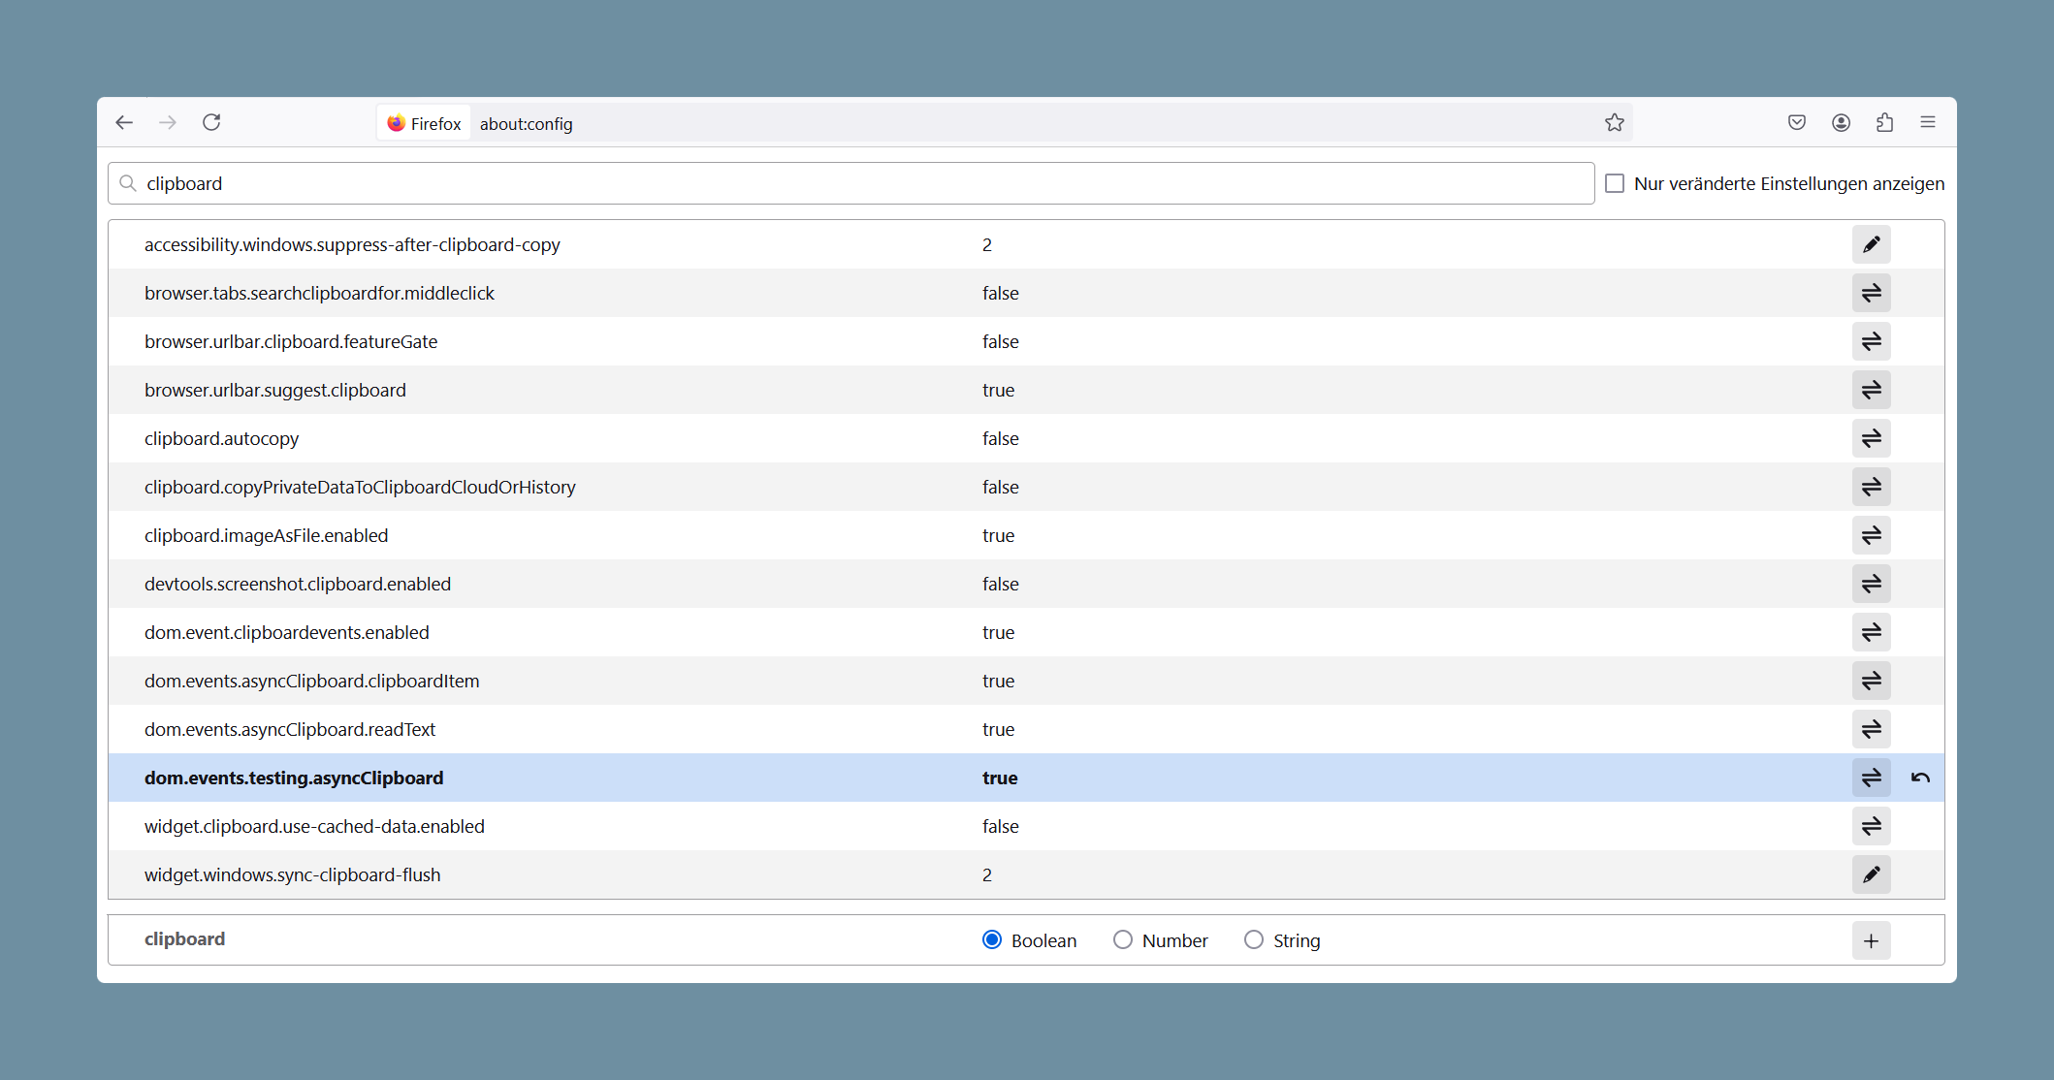Check 'Nur veränderte Einstellungen anzeigen'
Viewport: 2054px width, 1080px height.
(1615, 183)
